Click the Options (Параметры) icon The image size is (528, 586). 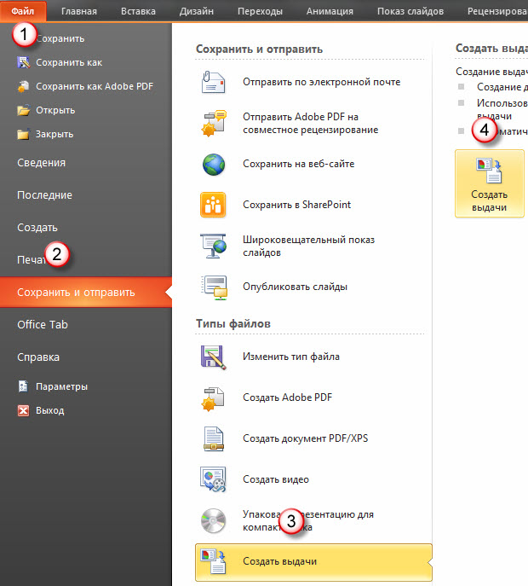point(24,386)
